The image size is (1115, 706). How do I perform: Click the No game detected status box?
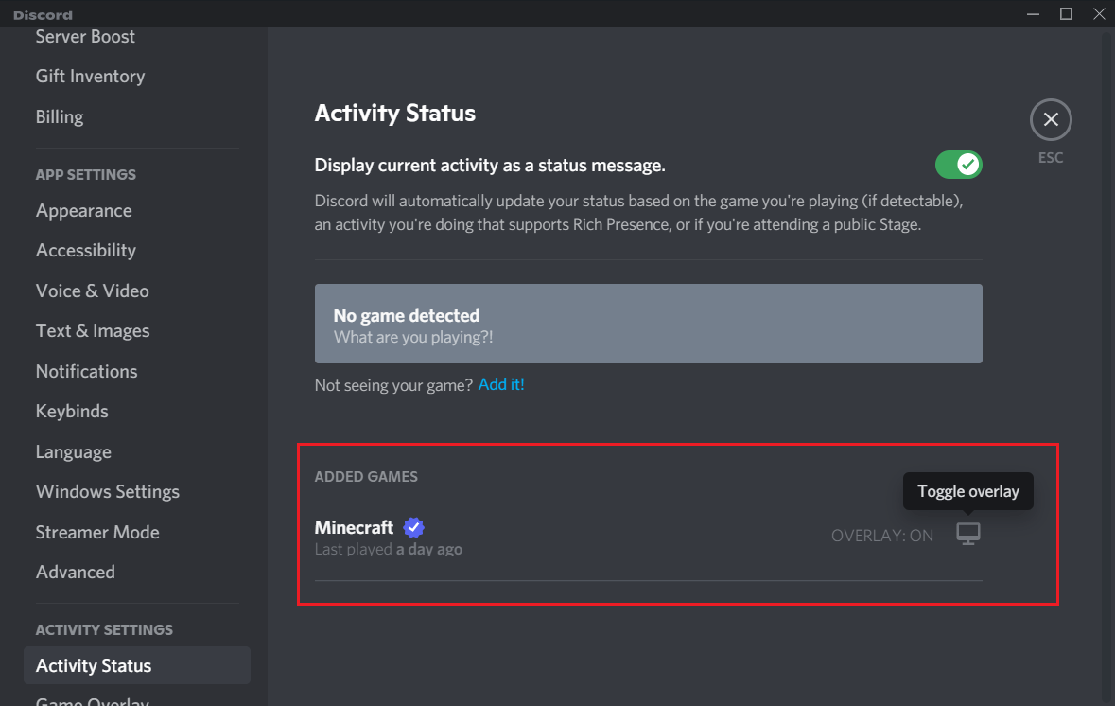[648, 323]
